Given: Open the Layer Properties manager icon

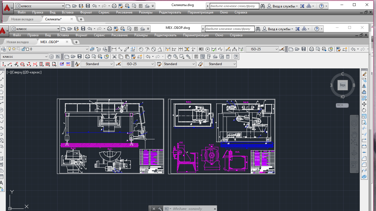Looking at the screenshot, I should coord(3,49).
